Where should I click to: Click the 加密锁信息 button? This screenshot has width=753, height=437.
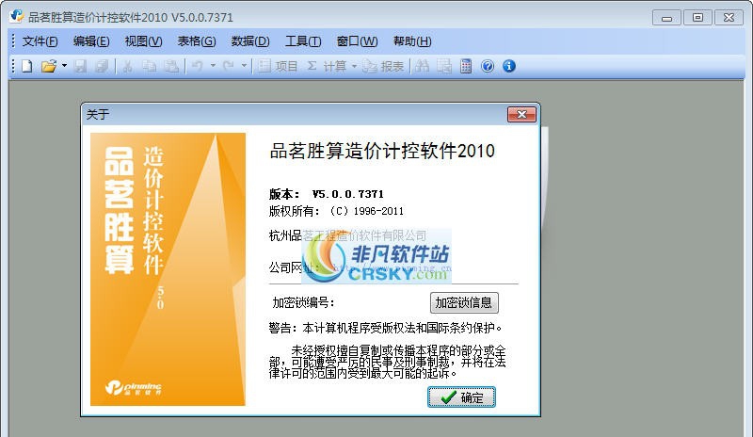[464, 302]
